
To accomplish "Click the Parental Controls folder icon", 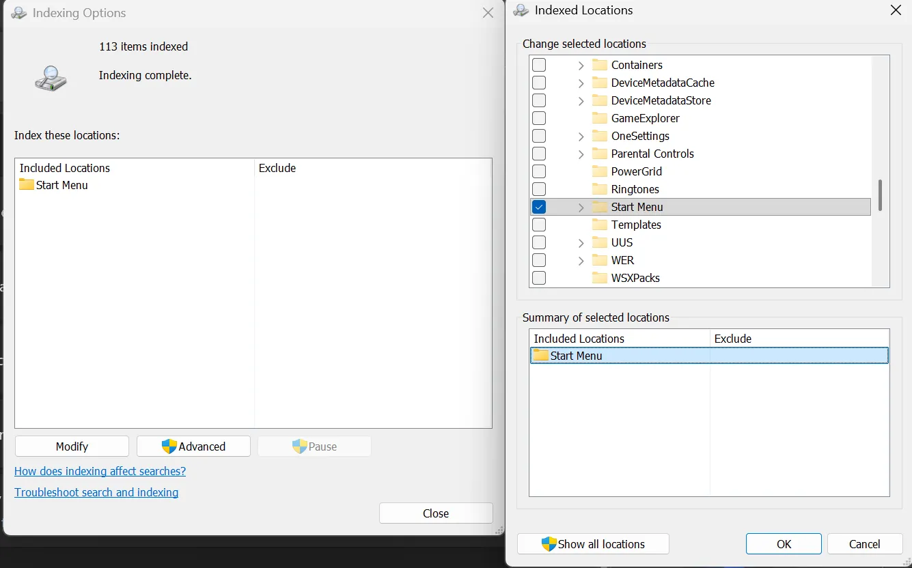I will 600,154.
